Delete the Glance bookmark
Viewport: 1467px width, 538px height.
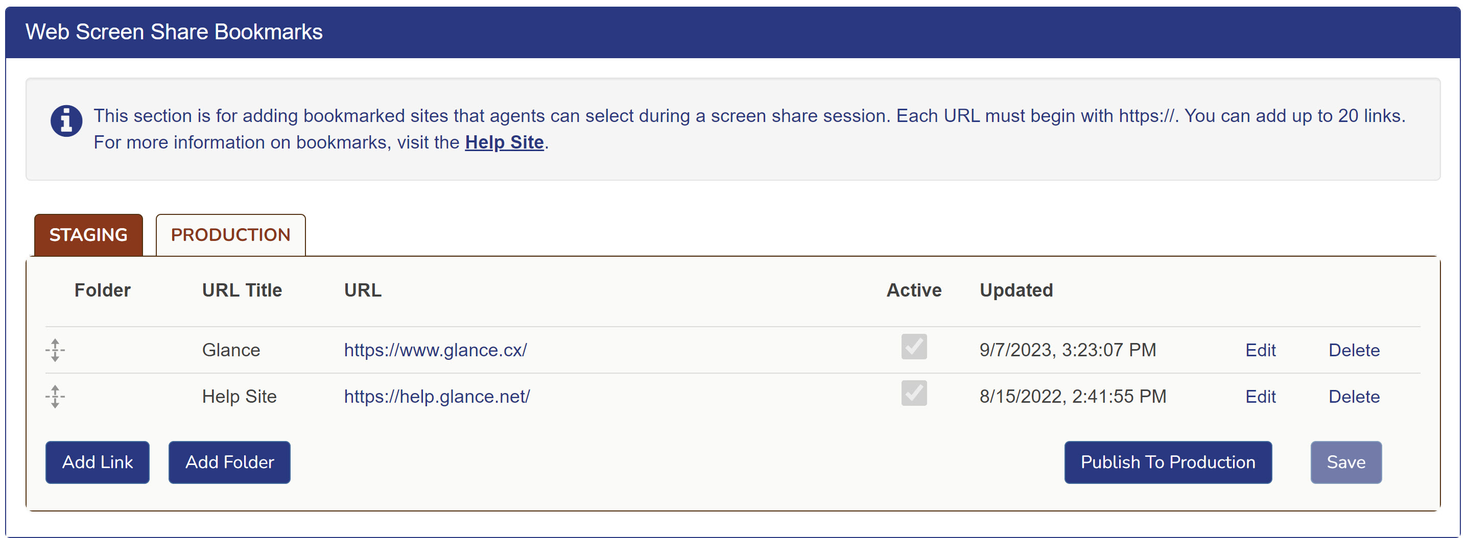coord(1353,350)
